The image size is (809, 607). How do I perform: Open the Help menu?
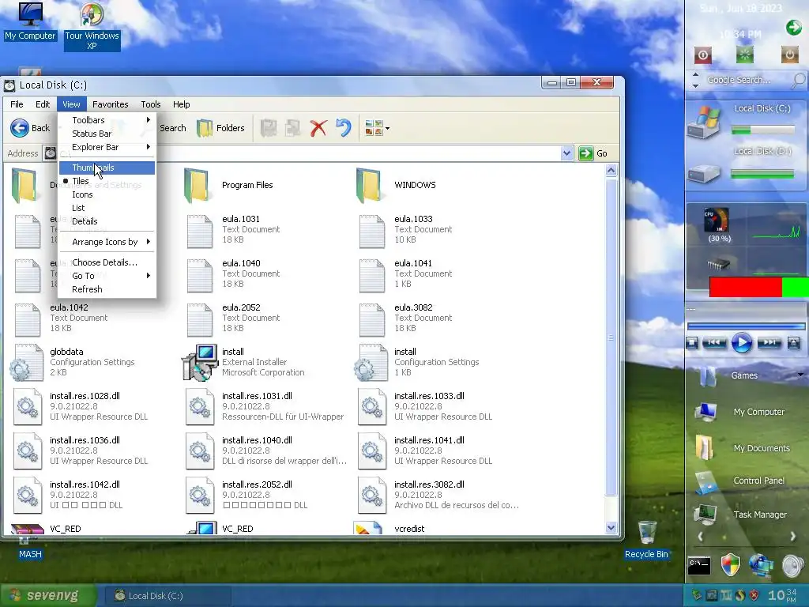click(181, 104)
